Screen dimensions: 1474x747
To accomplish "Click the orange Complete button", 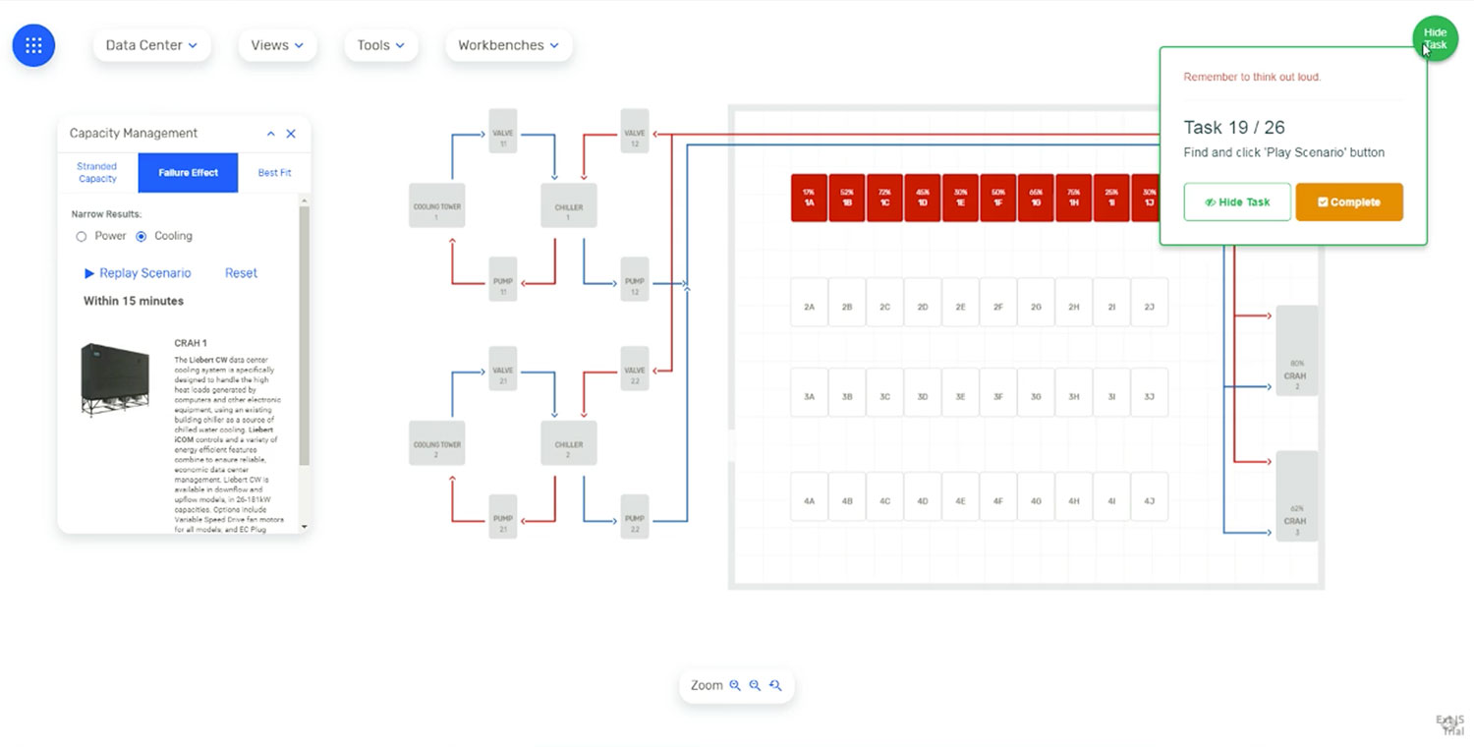I will click(1349, 201).
